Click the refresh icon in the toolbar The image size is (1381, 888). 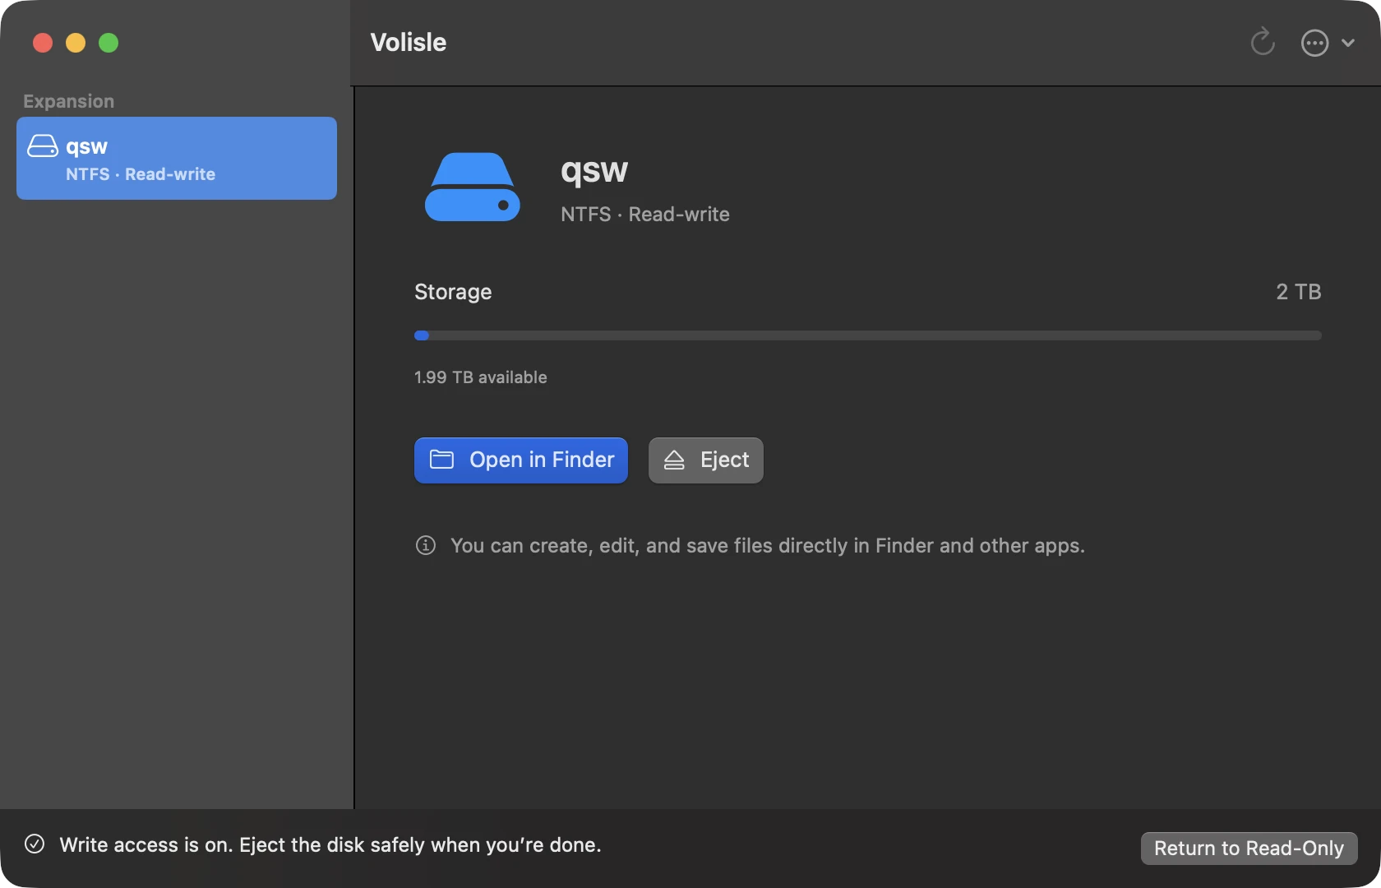[1263, 42]
